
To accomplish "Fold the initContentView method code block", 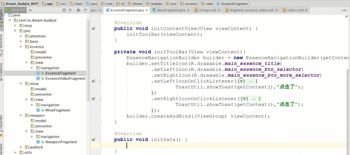I will tap(101, 28).
